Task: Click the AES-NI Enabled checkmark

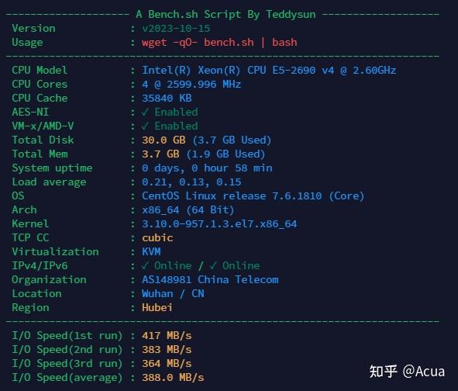Action: pos(145,112)
